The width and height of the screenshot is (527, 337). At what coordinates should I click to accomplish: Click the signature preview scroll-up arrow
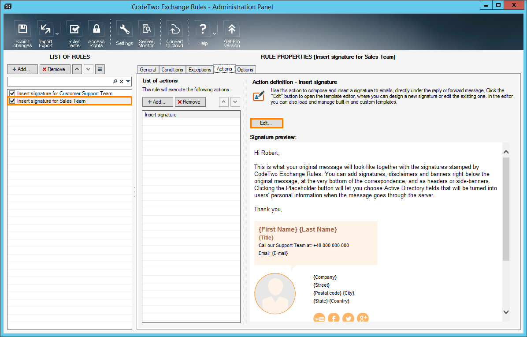pyautogui.click(x=506, y=152)
